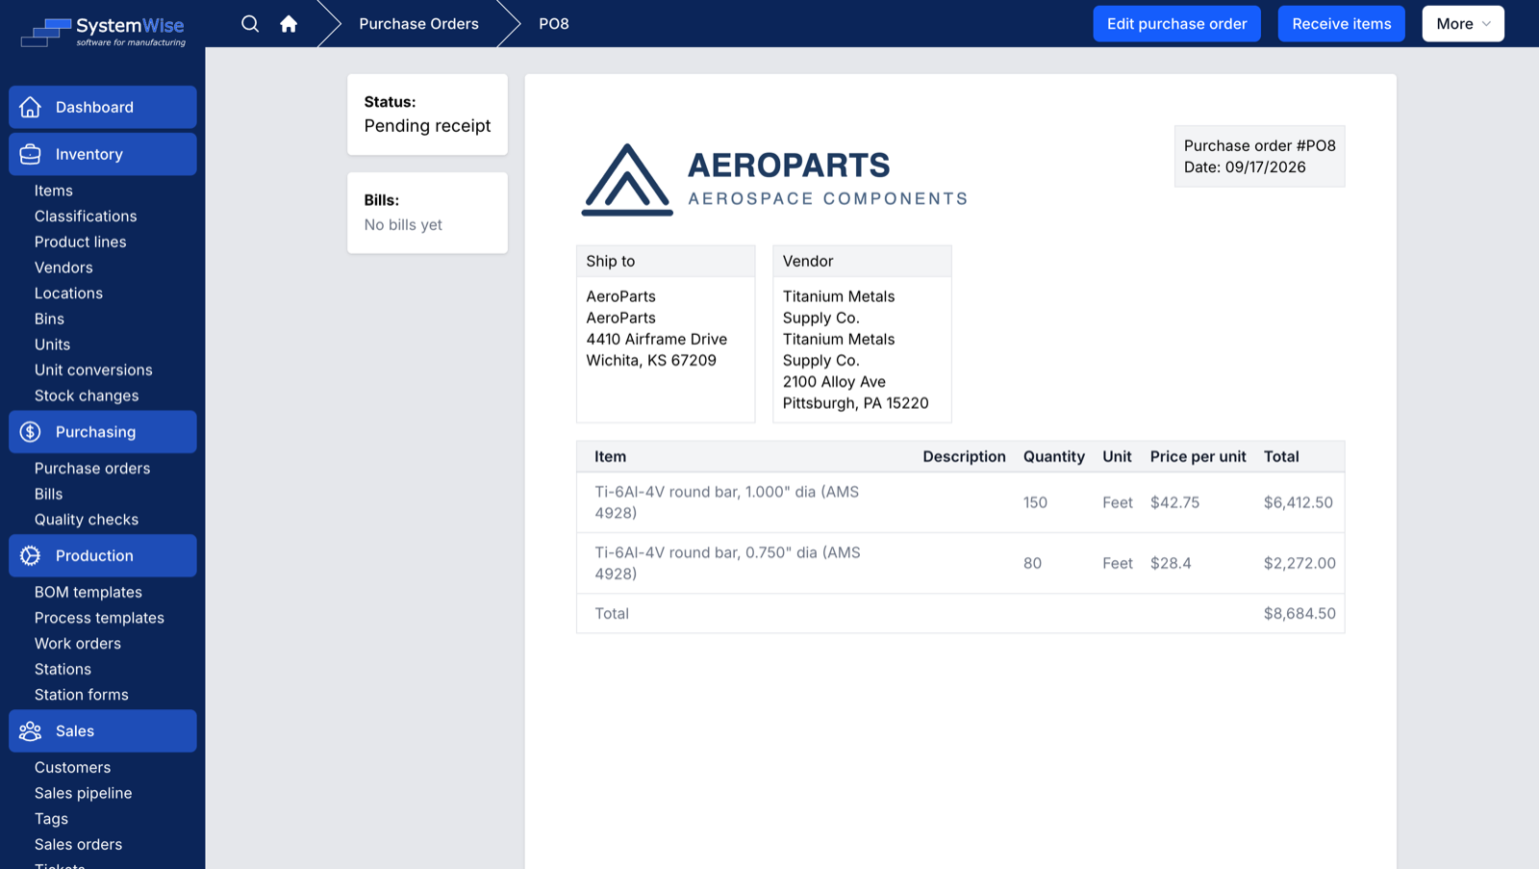The image size is (1539, 869).
Task: Open Classifications in the sidebar
Action: pyautogui.click(x=86, y=217)
